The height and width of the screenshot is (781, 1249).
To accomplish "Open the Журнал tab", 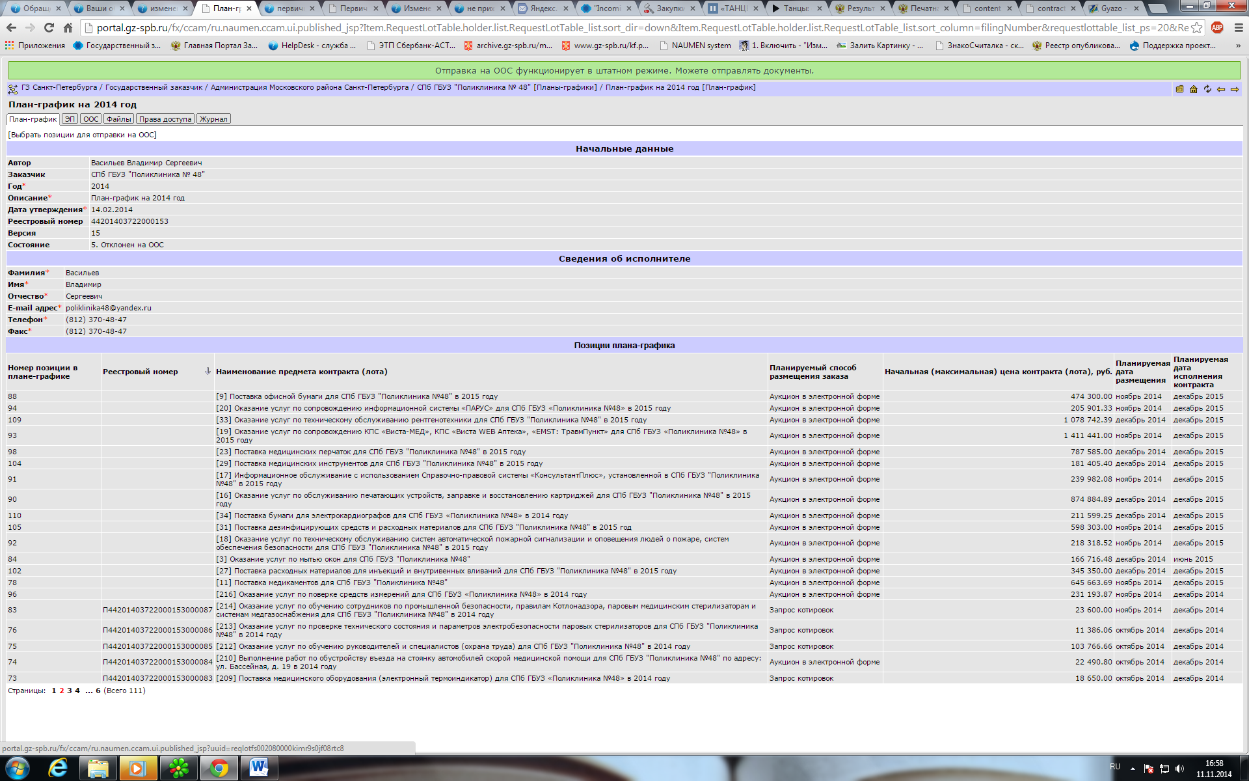I will coord(213,119).
